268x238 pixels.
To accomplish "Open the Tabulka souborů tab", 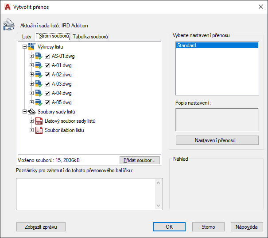I will [90, 37].
